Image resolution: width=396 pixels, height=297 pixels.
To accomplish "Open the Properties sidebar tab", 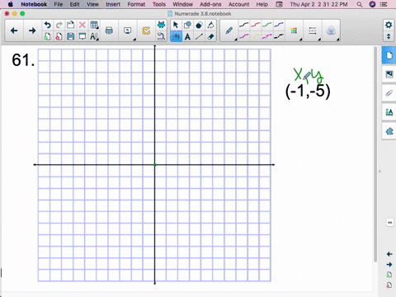I will (389, 112).
